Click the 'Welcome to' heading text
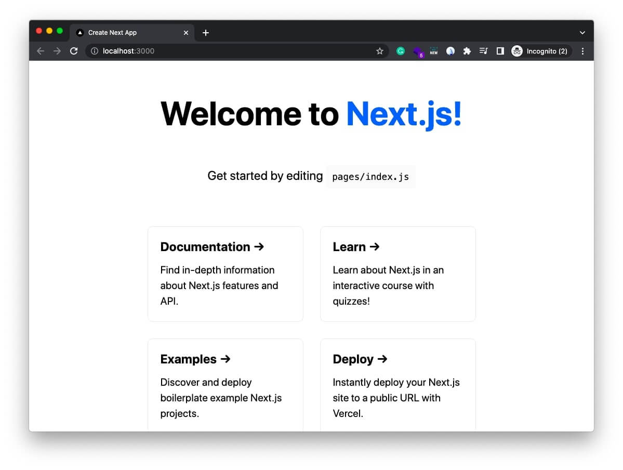623x470 pixels. pyautogui.click(x=249, y=114)
